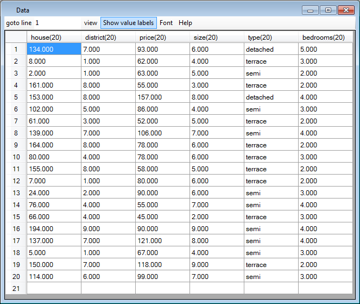Select the house(20) column header
Screen dimensions: 360x304
coord(54,38)
